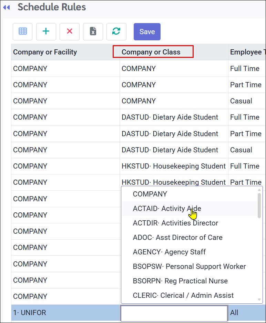Select DASTUD· Dietary Aide Student Casual row

(139, 150)
